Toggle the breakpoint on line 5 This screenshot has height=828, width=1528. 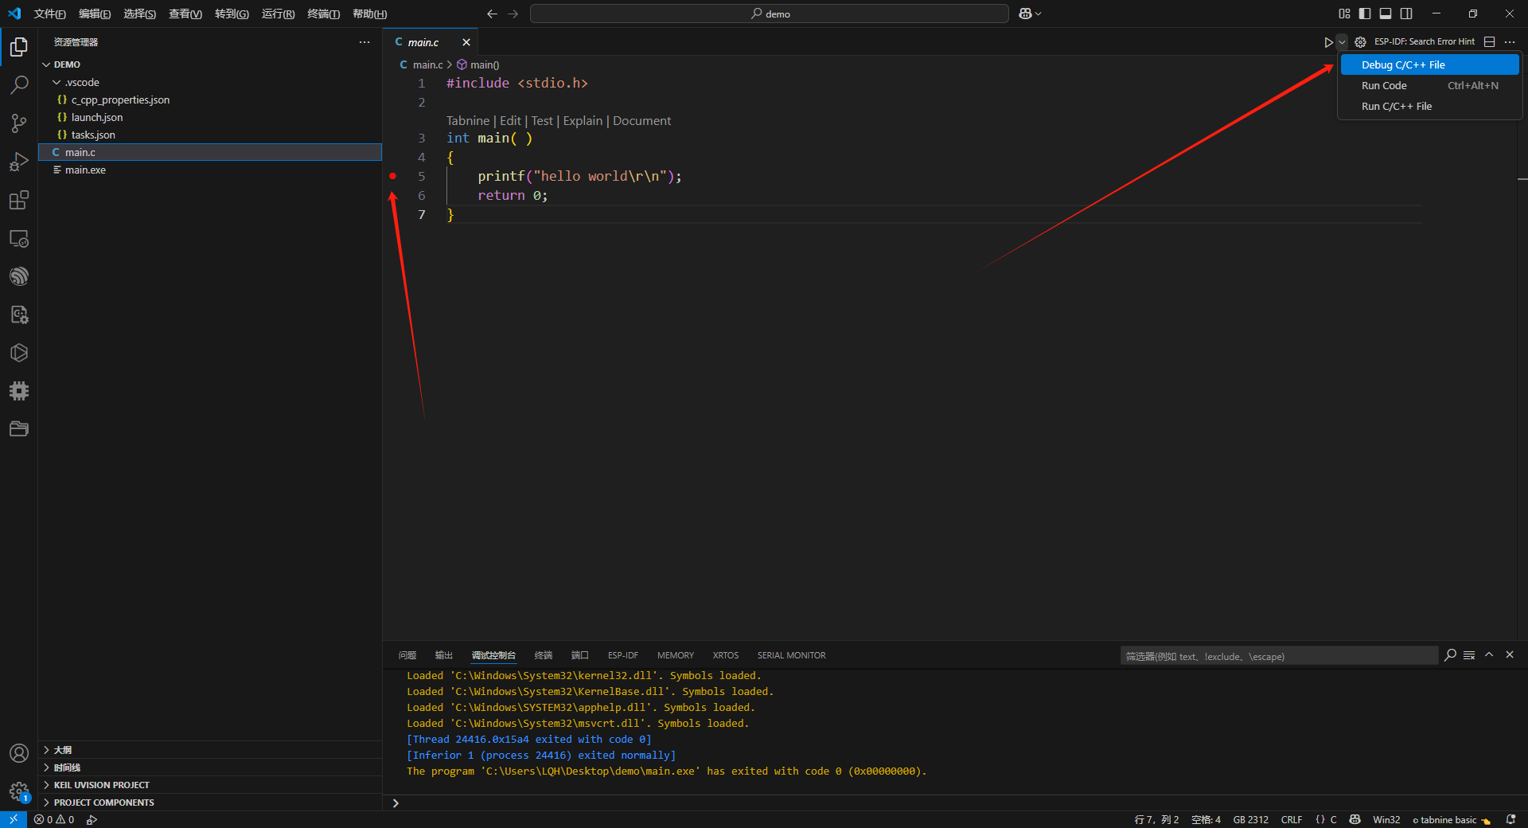tap(392, 176)
